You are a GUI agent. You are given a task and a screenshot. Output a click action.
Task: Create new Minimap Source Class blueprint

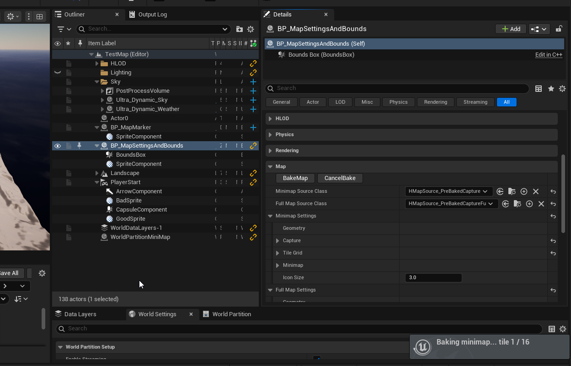coord(524,191)
